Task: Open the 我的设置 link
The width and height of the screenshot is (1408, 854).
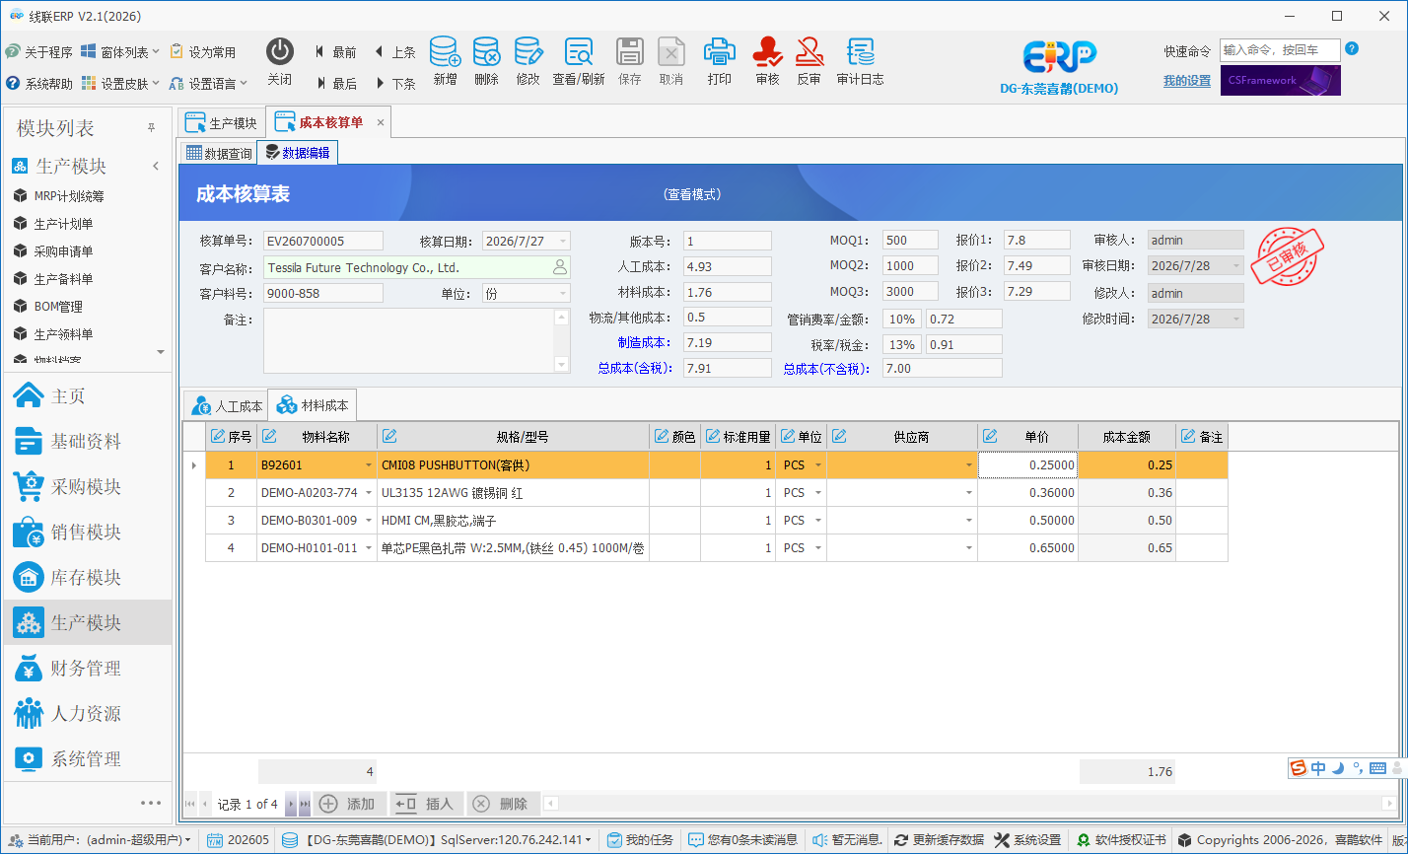Action: (x=1186, y=81)
